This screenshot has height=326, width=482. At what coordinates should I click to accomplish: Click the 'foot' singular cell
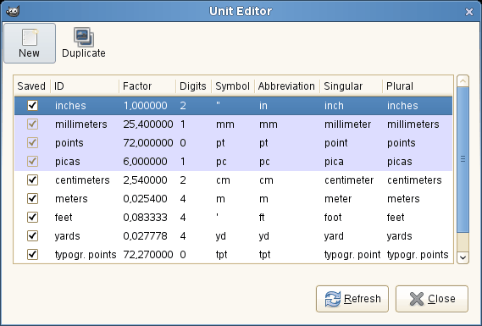(333, 218)
